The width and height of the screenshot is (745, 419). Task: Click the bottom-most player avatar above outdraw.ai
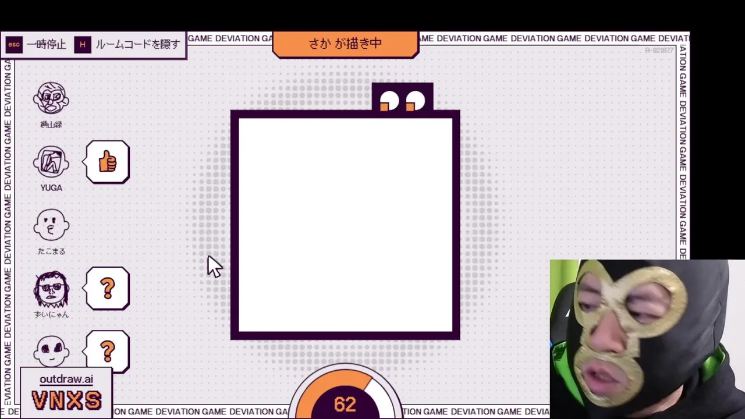51,351
